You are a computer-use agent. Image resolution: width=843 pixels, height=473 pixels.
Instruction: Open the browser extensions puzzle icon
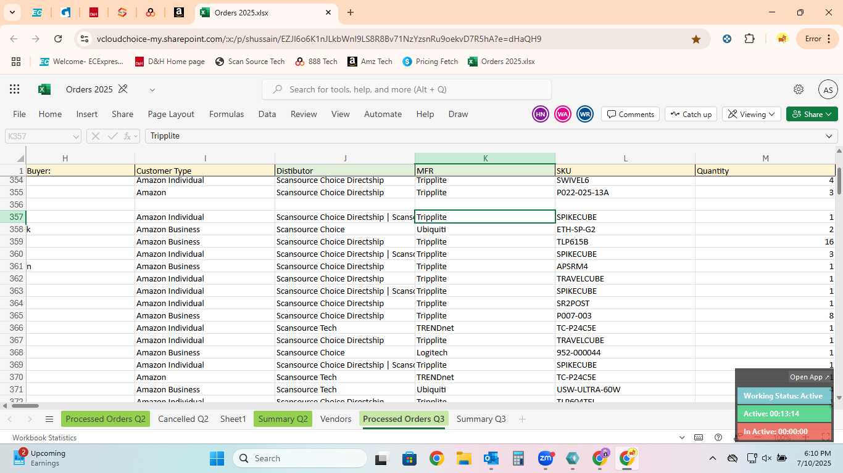pyautogui.click(x=749, y=39)
